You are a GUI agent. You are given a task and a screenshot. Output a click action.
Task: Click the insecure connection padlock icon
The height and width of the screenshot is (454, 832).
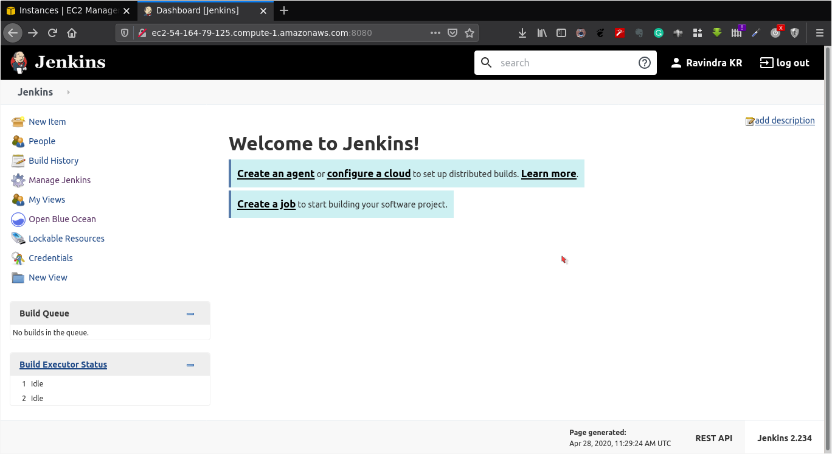(142, 33)
